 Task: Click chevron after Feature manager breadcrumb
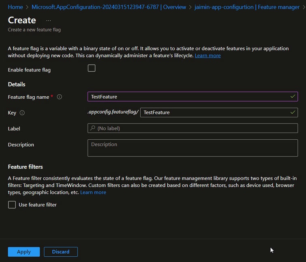(x=304, y=7)
